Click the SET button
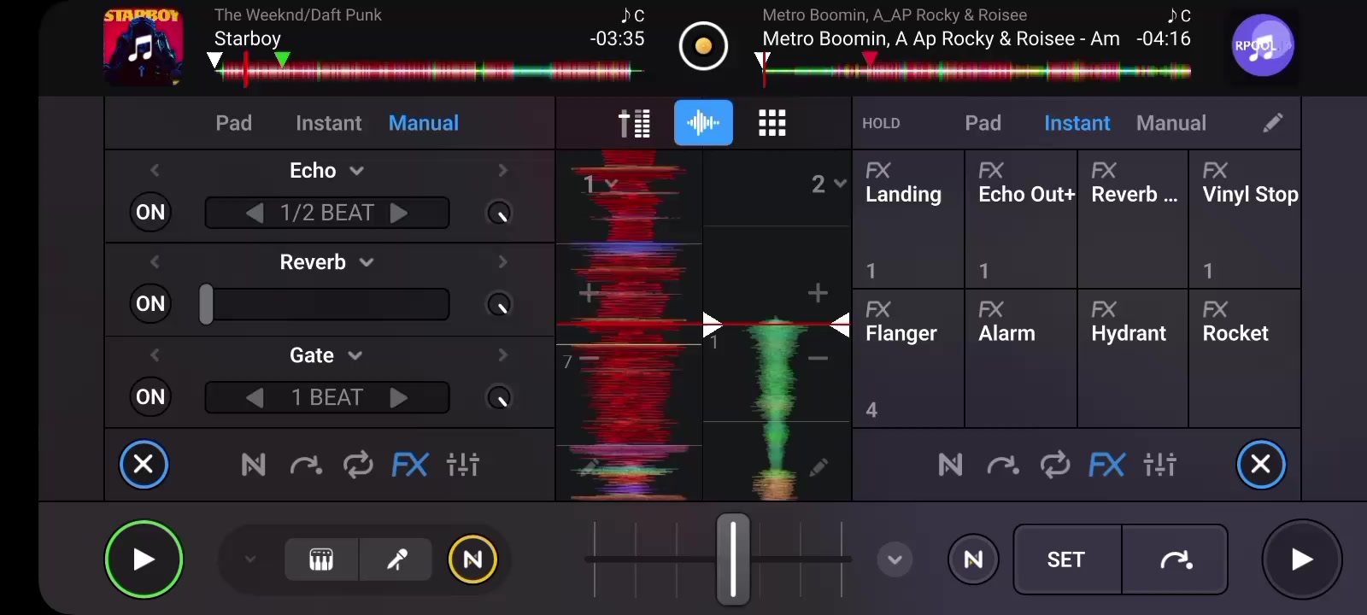 pos(1066,559)
